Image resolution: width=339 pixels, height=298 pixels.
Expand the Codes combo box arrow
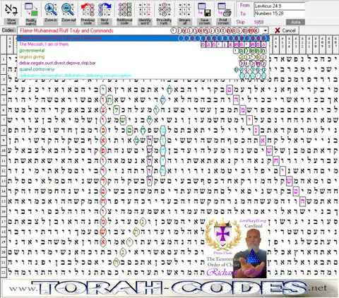[266, 30]
